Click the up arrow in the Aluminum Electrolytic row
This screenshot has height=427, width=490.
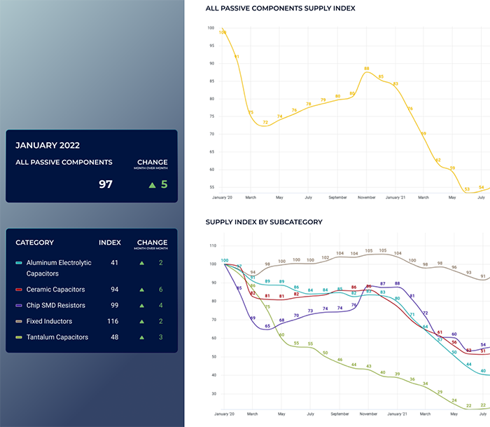(x=142, y=263)
